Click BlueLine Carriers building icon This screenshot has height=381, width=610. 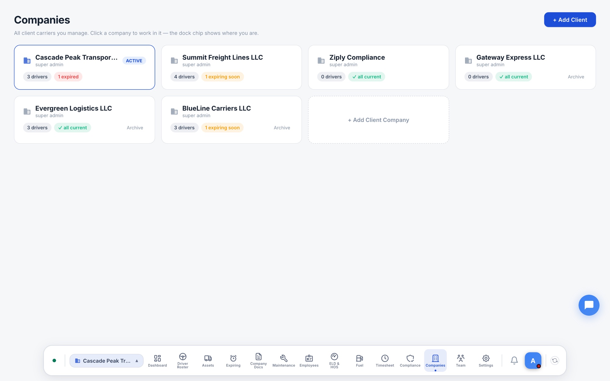174,112
